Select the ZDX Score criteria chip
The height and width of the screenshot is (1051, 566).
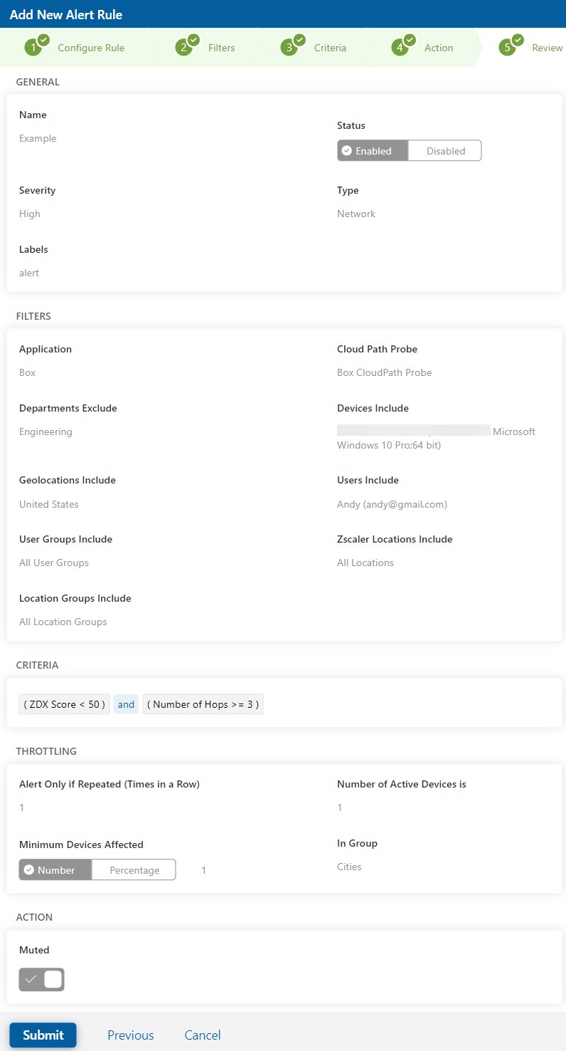pos(63,704)
